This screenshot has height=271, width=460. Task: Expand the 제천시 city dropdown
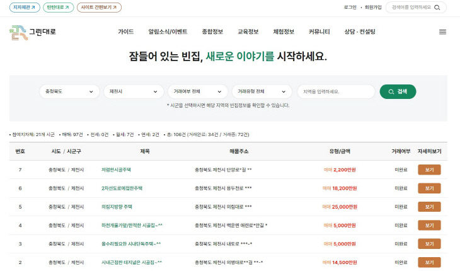tap(134, 91)
